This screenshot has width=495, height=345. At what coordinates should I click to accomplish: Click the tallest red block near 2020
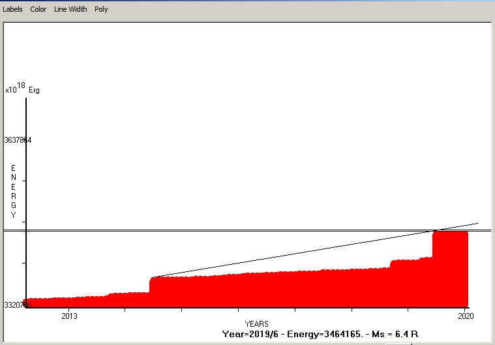tap(451, 267)
